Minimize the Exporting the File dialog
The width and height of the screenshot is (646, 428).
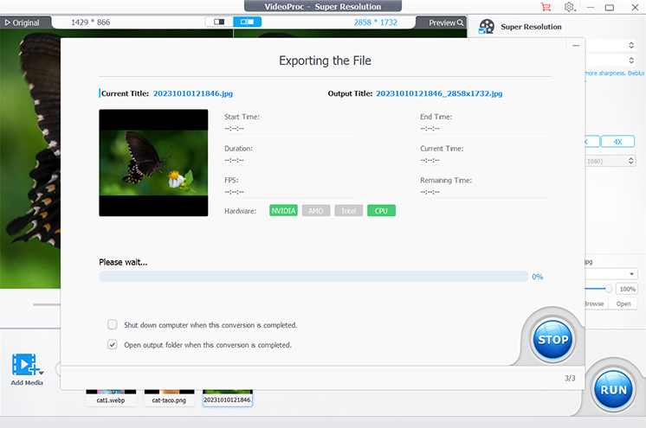(576, 45)
